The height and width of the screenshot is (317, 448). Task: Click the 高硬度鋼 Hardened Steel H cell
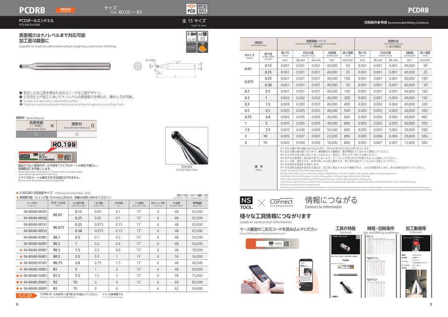(x=36, y=126)
